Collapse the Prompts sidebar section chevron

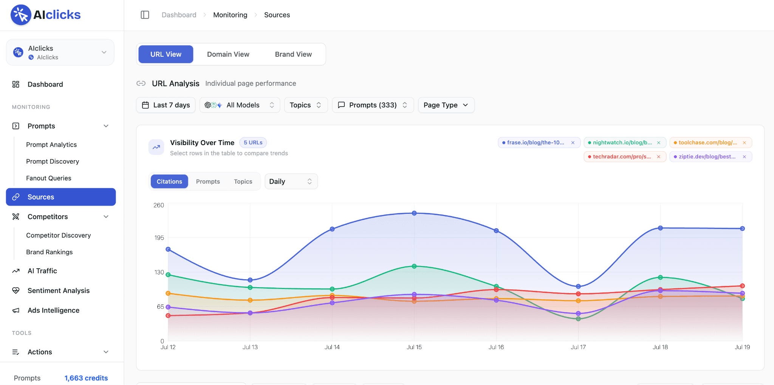(106, 126)
